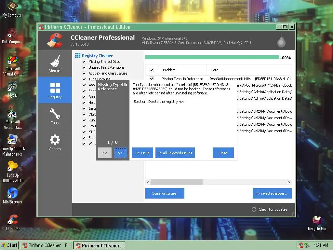Viewport: 333px width, 250px height.
Task: Click the CCleaner system tray icon
Action: coord(300,245)
